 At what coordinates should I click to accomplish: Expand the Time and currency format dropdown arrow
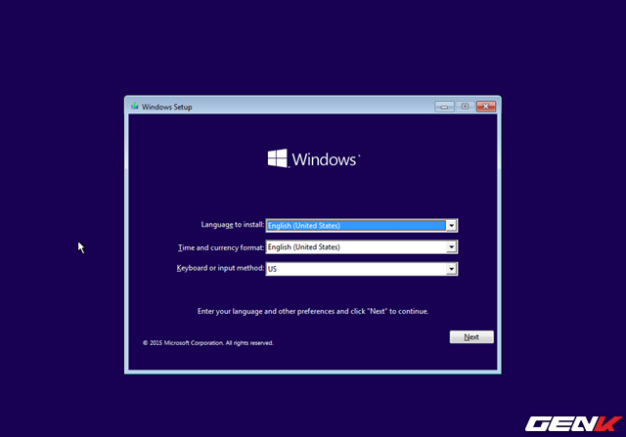coord(451,247)
